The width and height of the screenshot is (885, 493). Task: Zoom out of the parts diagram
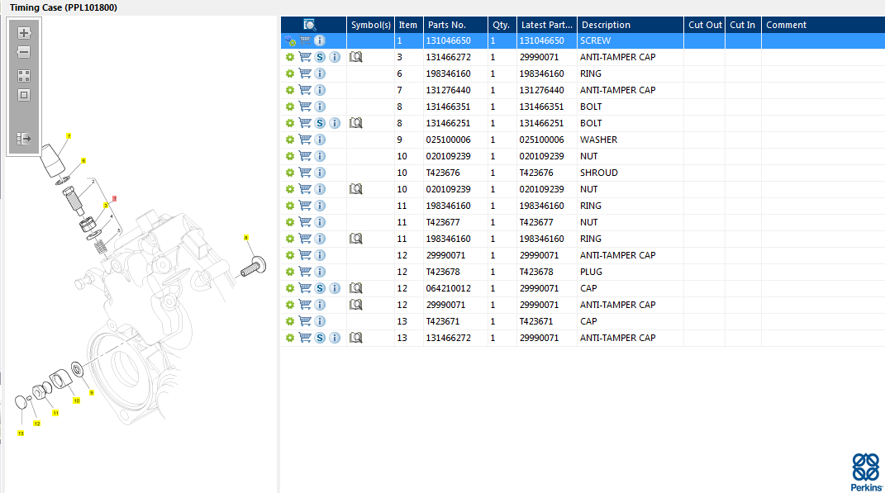tap(24, 53)
